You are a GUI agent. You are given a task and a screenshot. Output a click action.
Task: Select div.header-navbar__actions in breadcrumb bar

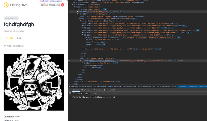coord(167,86)
